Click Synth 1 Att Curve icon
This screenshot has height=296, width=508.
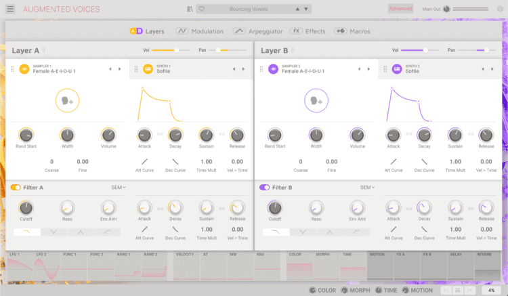144,162
